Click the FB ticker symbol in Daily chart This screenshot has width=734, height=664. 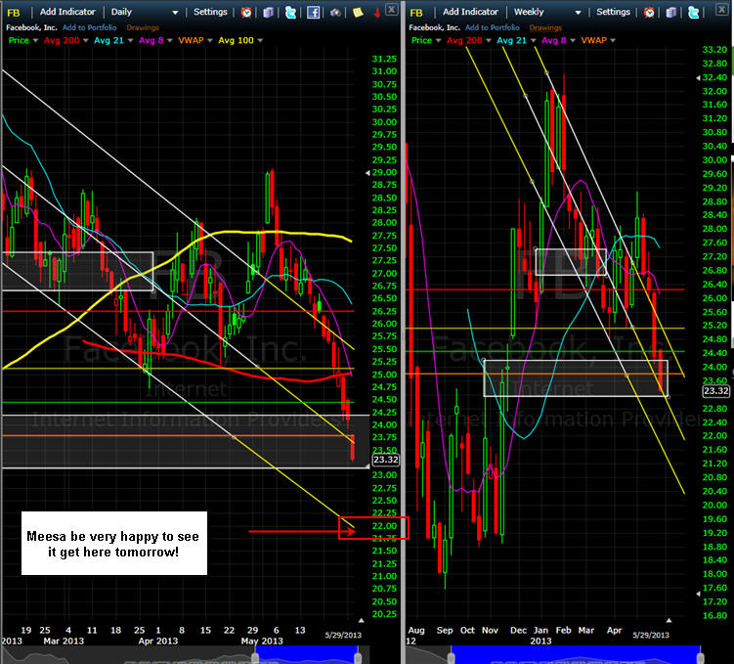tap(14, 13)
